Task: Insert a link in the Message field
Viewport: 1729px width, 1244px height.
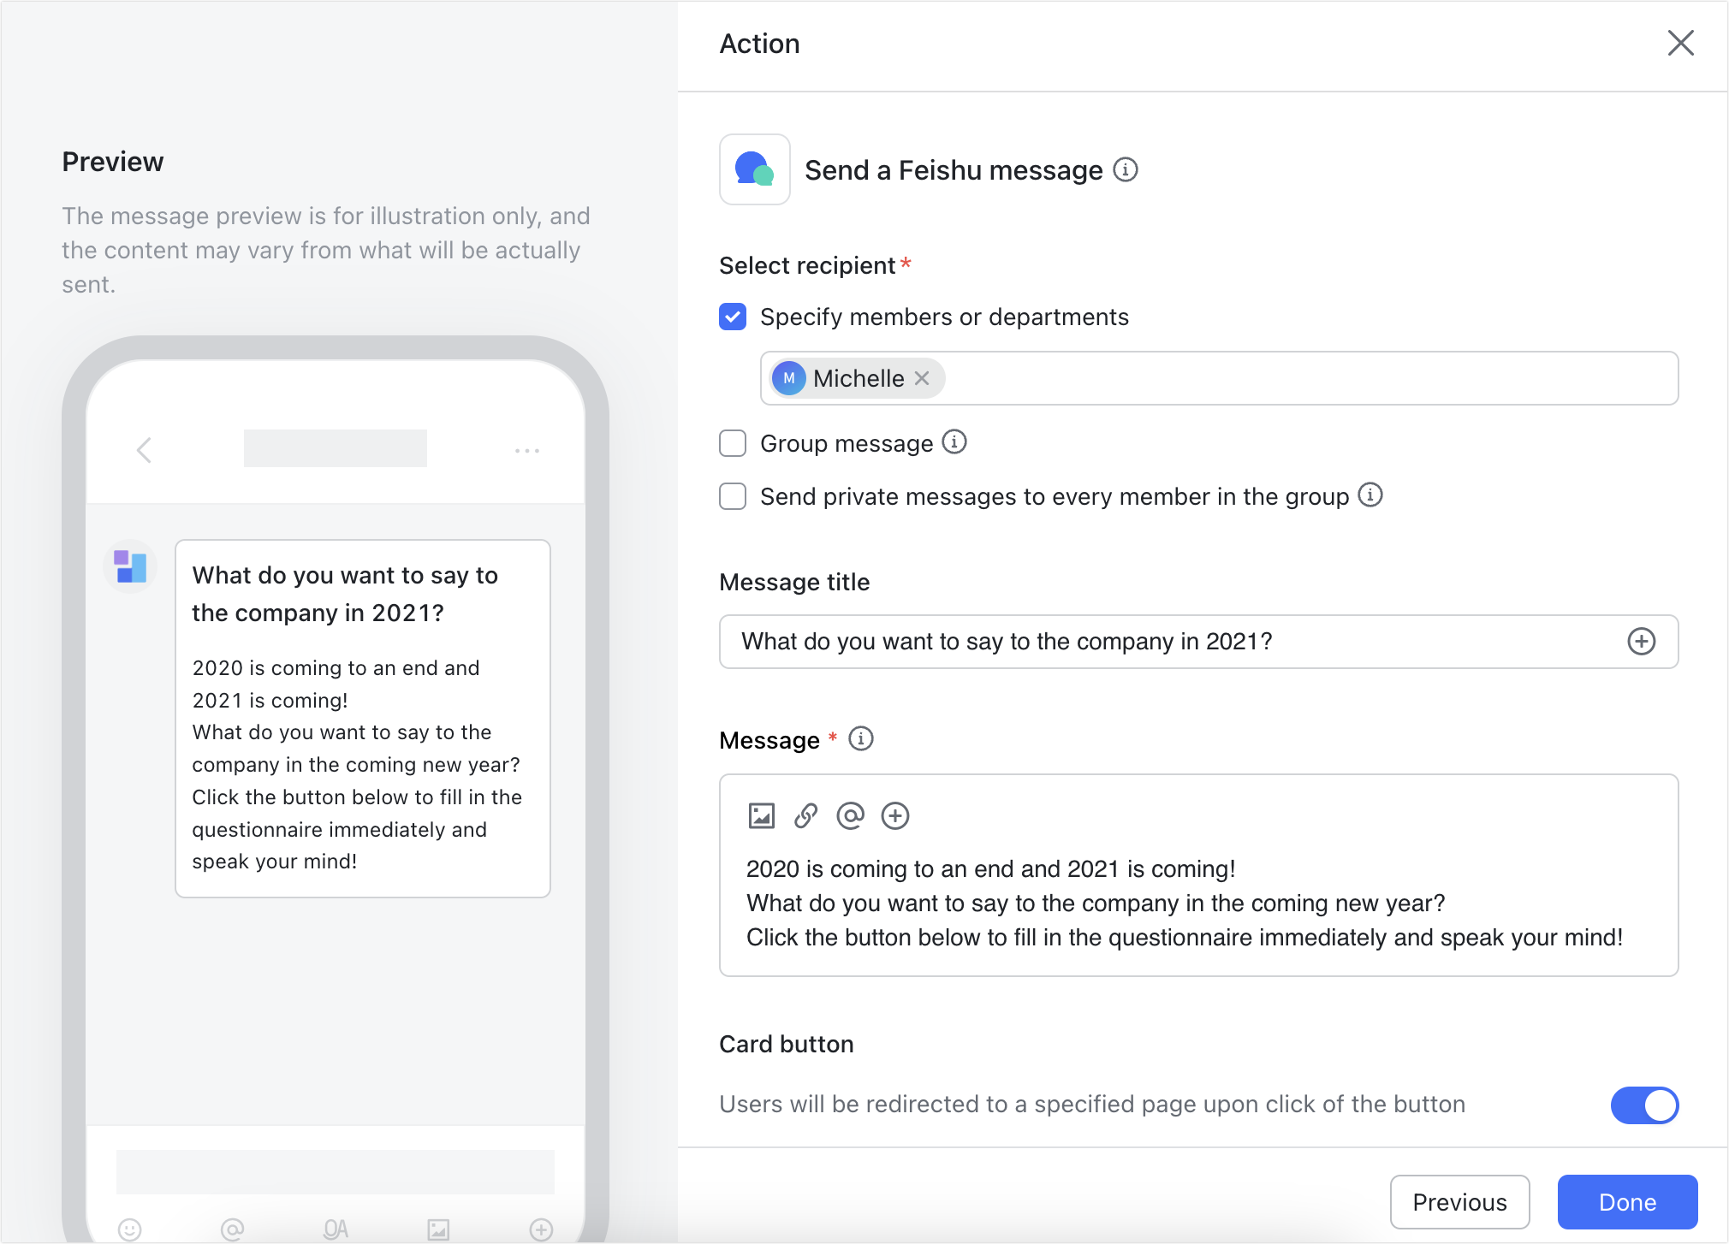Action: tap(805, 815)
